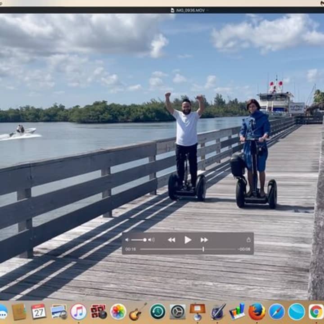The width and height of the screenshot is (324, 324).
Task: Toggle the remaining time display -00:08
Action: (x=244, y=249)
